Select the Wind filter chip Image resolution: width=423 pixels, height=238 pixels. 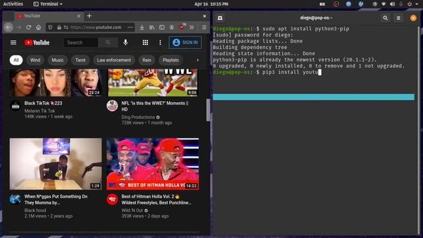click(x=35, y=60)
